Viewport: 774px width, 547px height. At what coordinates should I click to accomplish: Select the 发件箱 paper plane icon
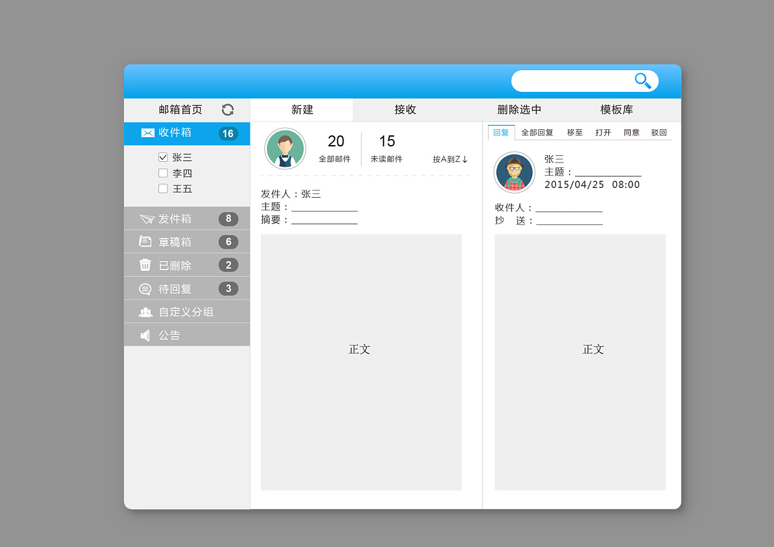(x=145, y=219)
